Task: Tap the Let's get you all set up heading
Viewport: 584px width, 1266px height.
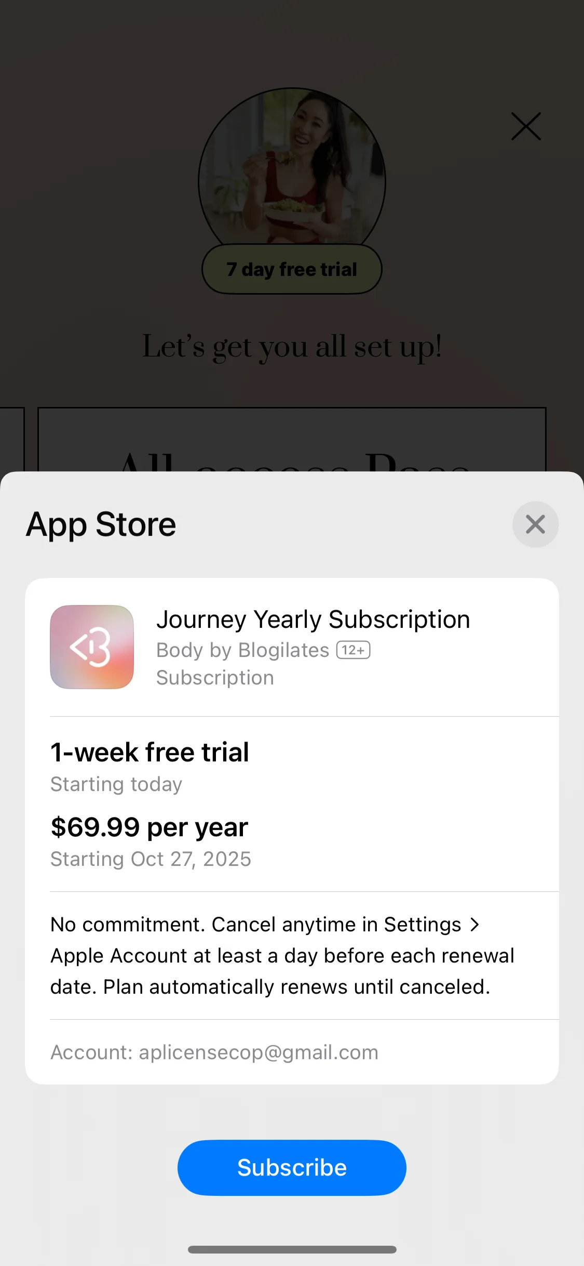Action: pos(292,347)
